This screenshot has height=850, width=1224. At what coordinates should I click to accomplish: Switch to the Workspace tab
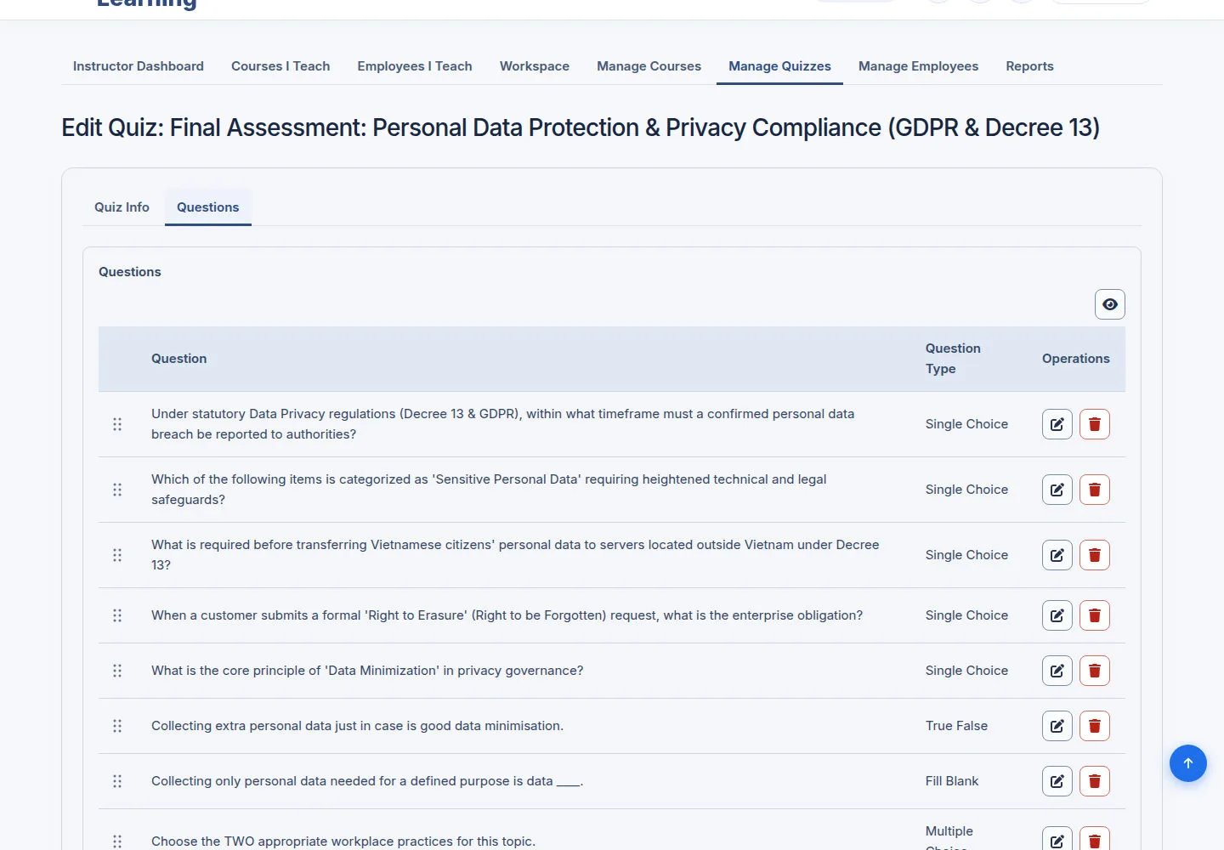(x=535, y=66)
